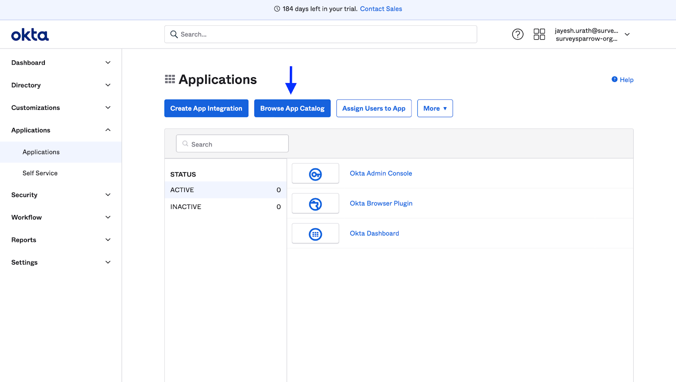
Task: Expand the Directory sidebar section
Action: tap(61, 85)
